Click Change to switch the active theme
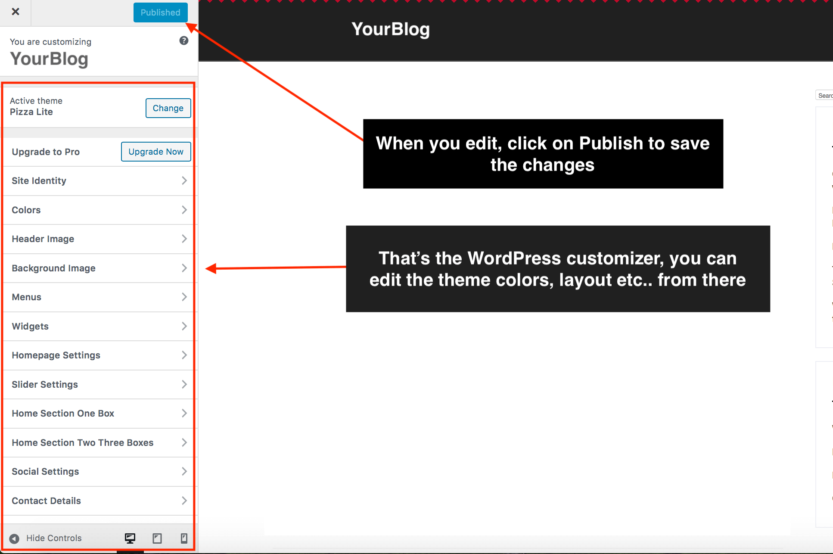833x554 pixels. pos(168,108)
